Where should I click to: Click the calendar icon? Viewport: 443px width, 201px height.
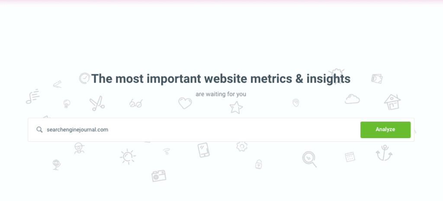(x=350, y=156)
